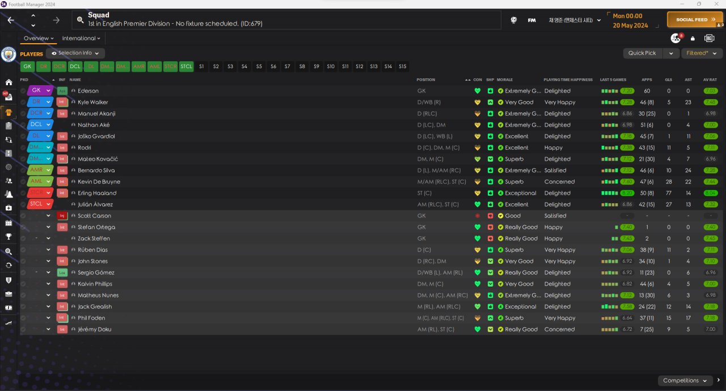Open Kevin De Bruyne's player profile
The image size is (726, 391).
[x=99, y=182]
